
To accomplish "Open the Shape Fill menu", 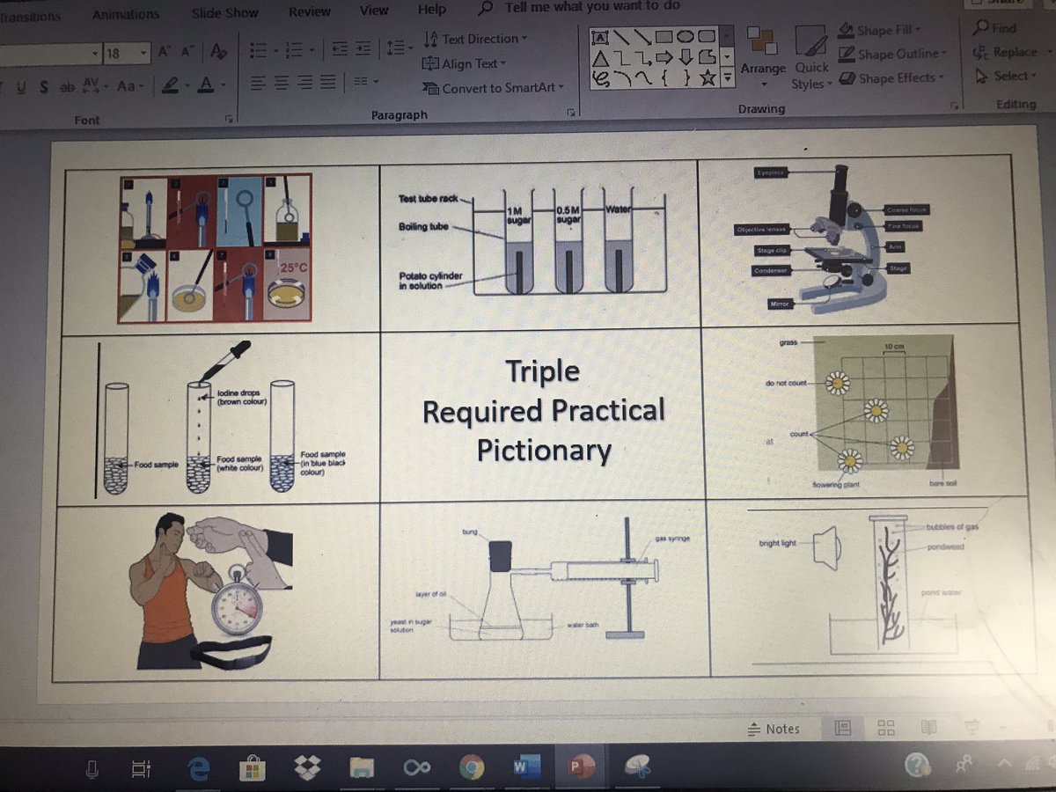I will 883,30.
